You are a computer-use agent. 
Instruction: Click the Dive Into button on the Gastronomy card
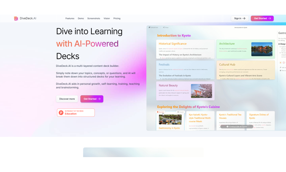coord(160,112)
